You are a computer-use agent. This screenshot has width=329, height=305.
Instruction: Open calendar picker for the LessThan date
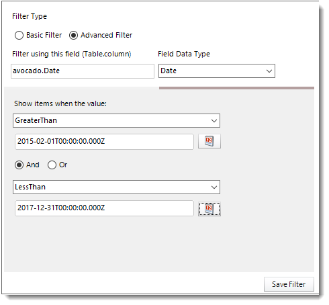pyautogui.click(x=209, y=209)
